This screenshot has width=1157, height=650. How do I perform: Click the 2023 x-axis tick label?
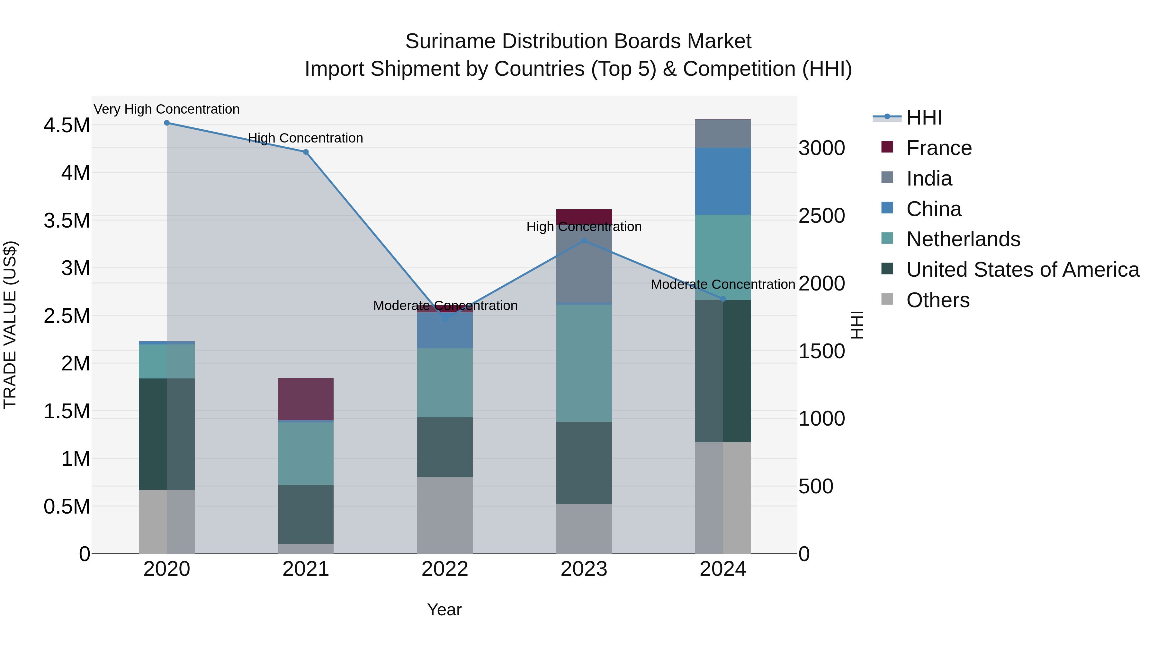584,569
